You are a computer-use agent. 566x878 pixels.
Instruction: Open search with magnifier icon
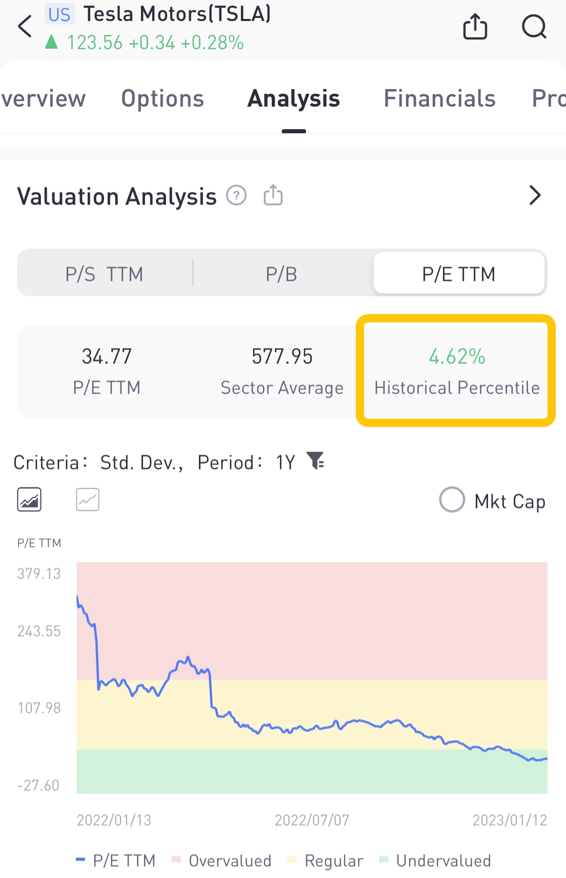click(x=534, y=27)
